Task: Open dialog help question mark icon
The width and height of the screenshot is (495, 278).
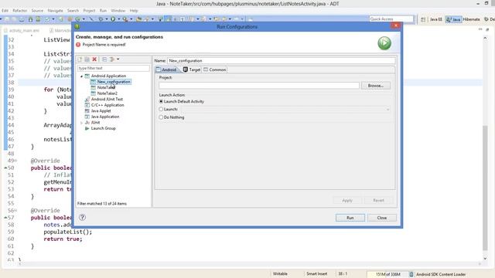Action: pyautogui.click(x=83, y=217)
